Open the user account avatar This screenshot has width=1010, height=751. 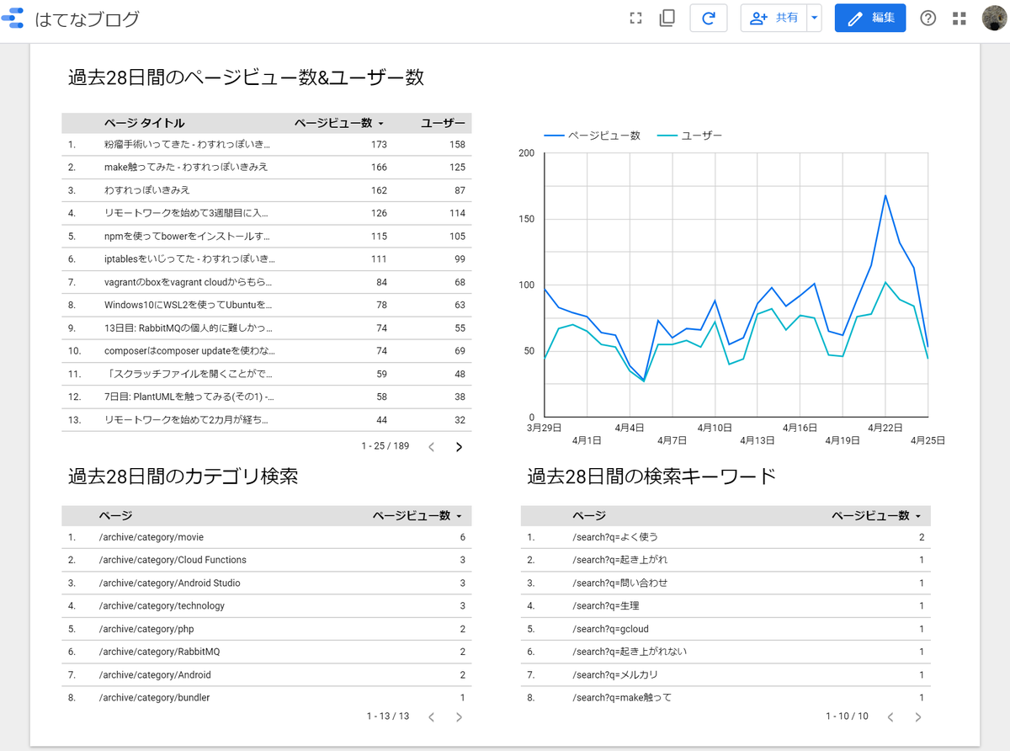pos(995,18)
